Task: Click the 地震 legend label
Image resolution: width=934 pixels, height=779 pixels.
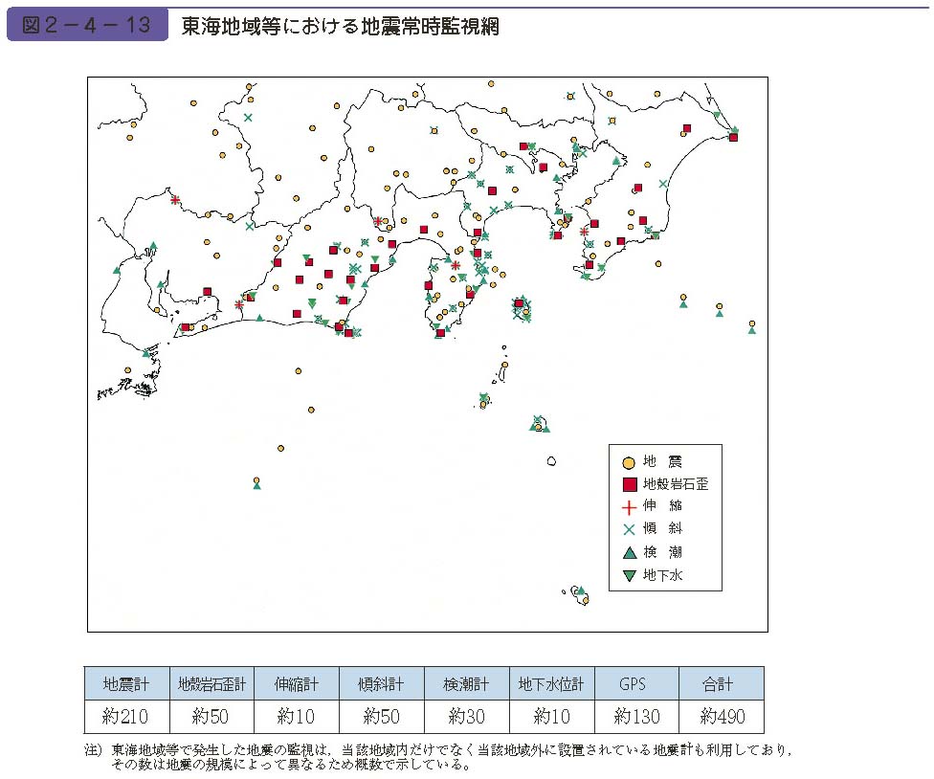Action: pyautogui.click(x=662, y=461)
